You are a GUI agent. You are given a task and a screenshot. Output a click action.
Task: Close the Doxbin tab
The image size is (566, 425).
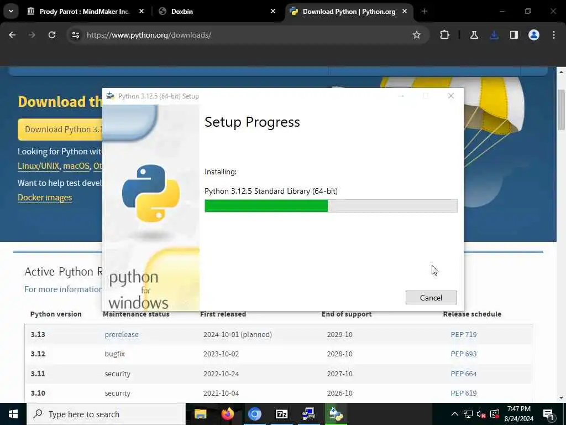(273, 12)
